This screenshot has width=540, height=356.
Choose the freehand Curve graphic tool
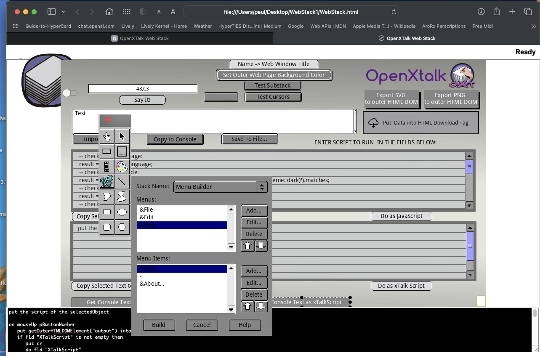(122, 197)
